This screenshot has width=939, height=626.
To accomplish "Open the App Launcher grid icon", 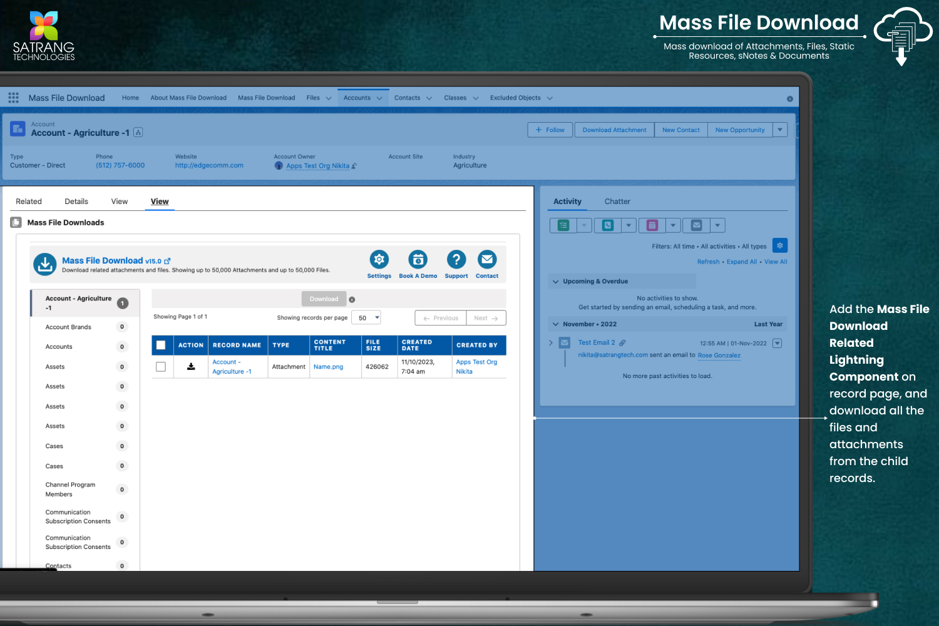I will [x=13, y=98].
